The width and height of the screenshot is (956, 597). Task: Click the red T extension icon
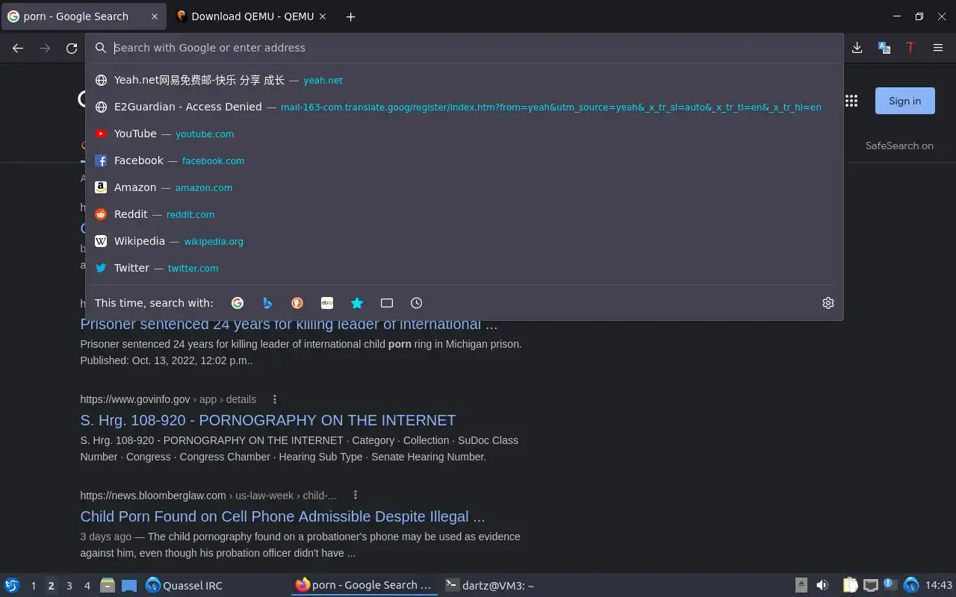[910, 48]
